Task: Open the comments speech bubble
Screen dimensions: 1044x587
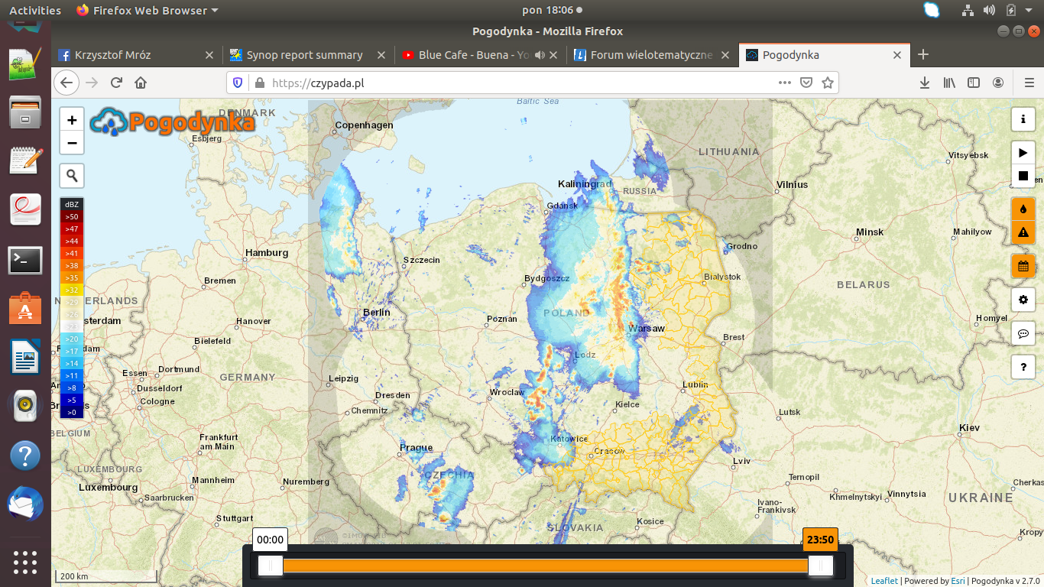Action: 1023,333
